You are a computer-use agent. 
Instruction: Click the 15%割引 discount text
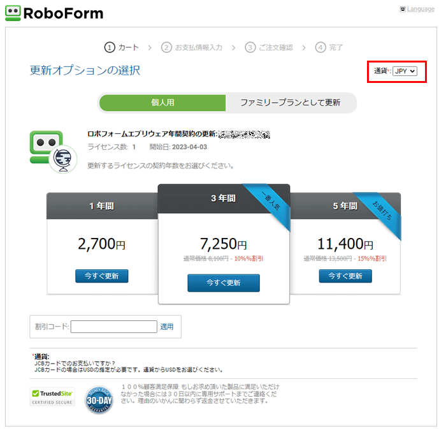(372, 258)
